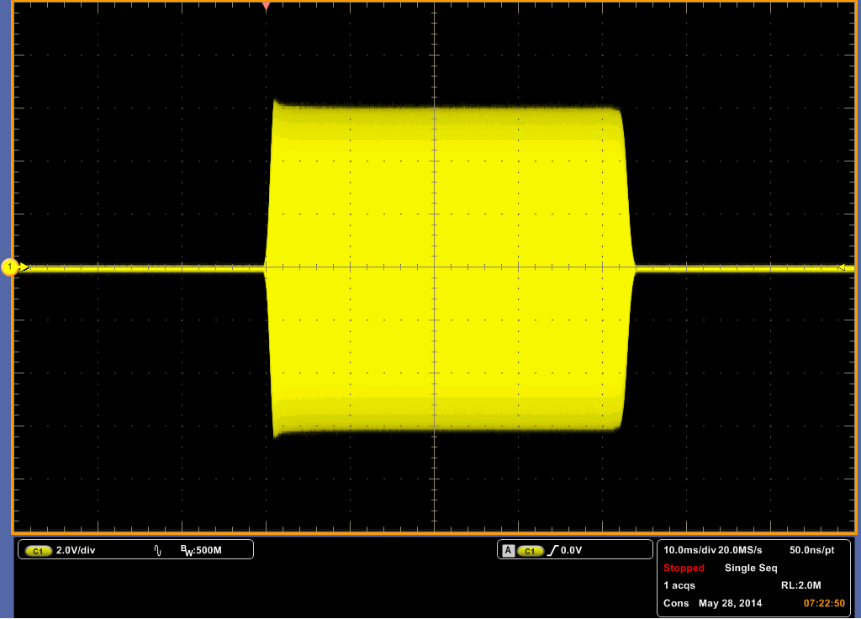This screenshot has width=861, height=619.
Task: Click the red Stopped status text
Action: [x=684, y=568]
